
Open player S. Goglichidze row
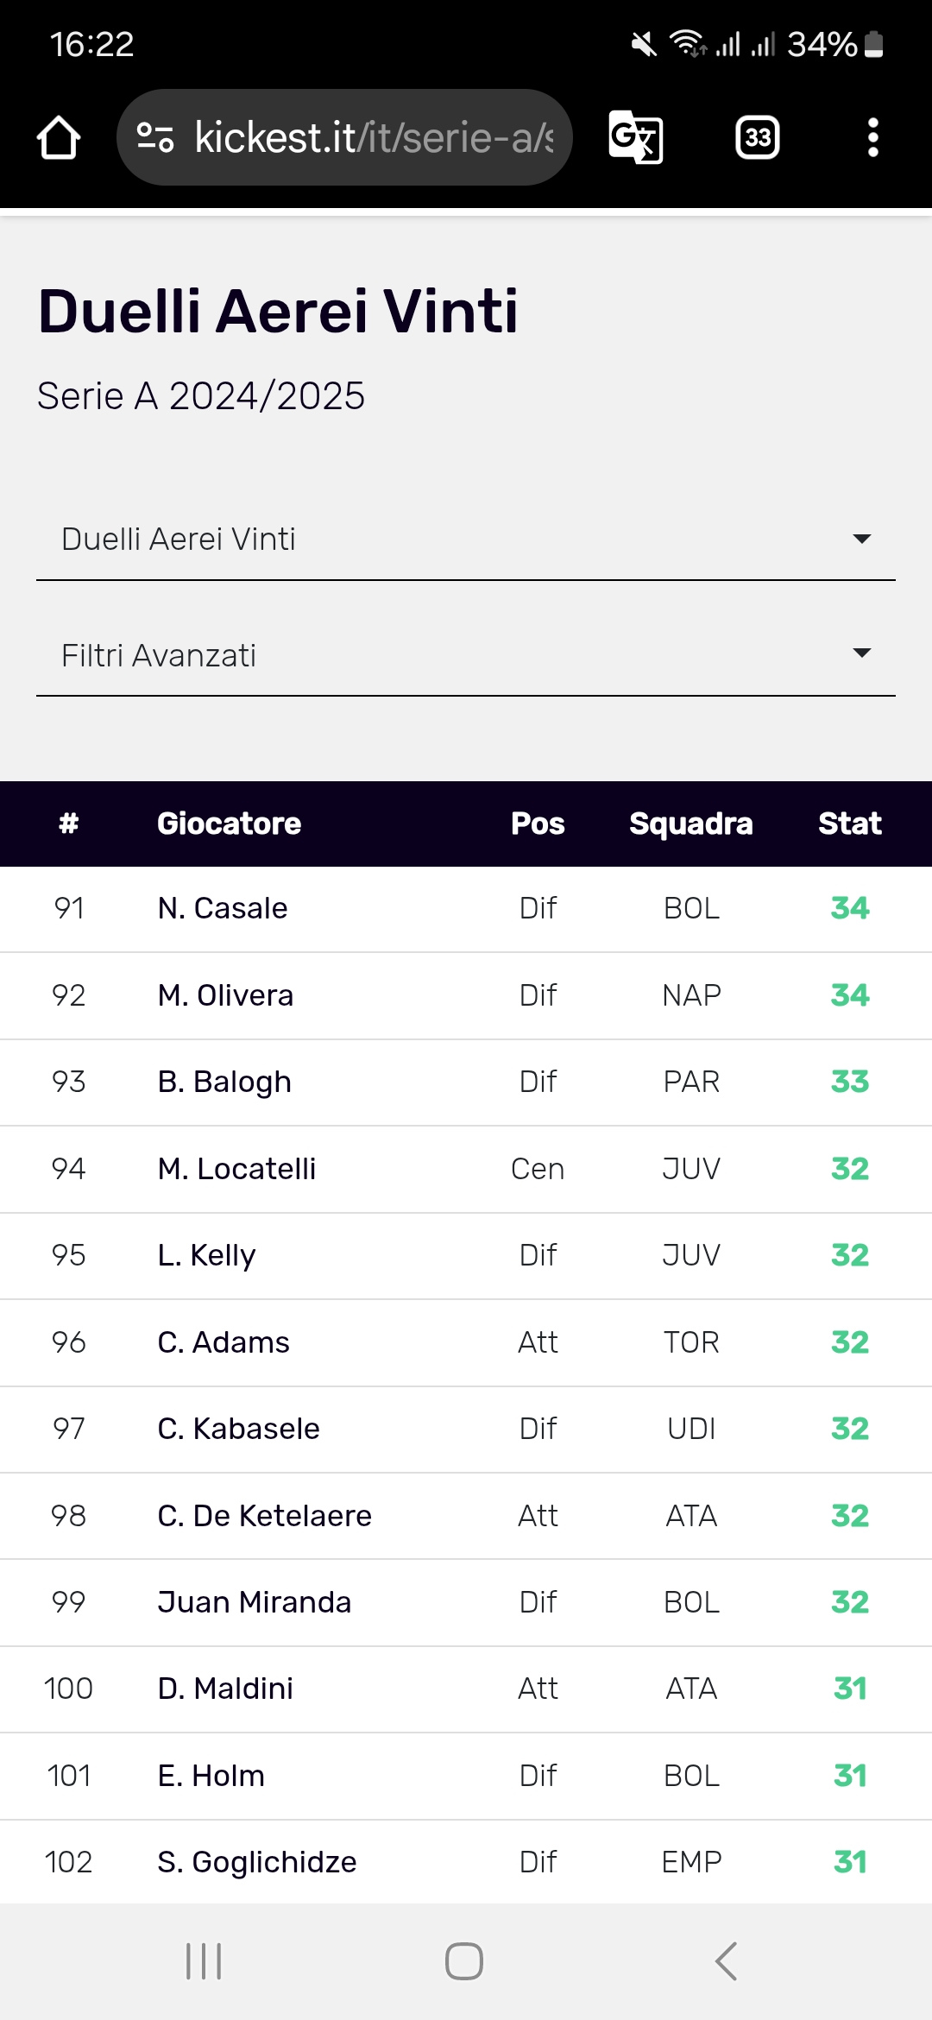coord(466,1862)
